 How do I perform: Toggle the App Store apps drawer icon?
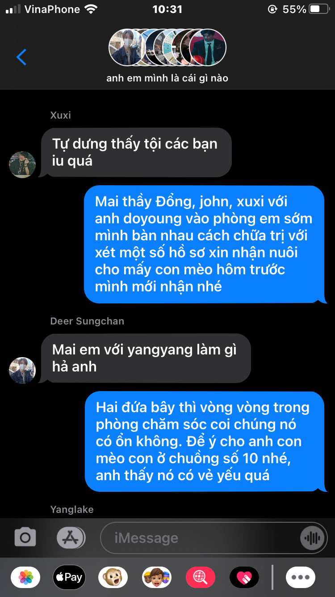71,537
